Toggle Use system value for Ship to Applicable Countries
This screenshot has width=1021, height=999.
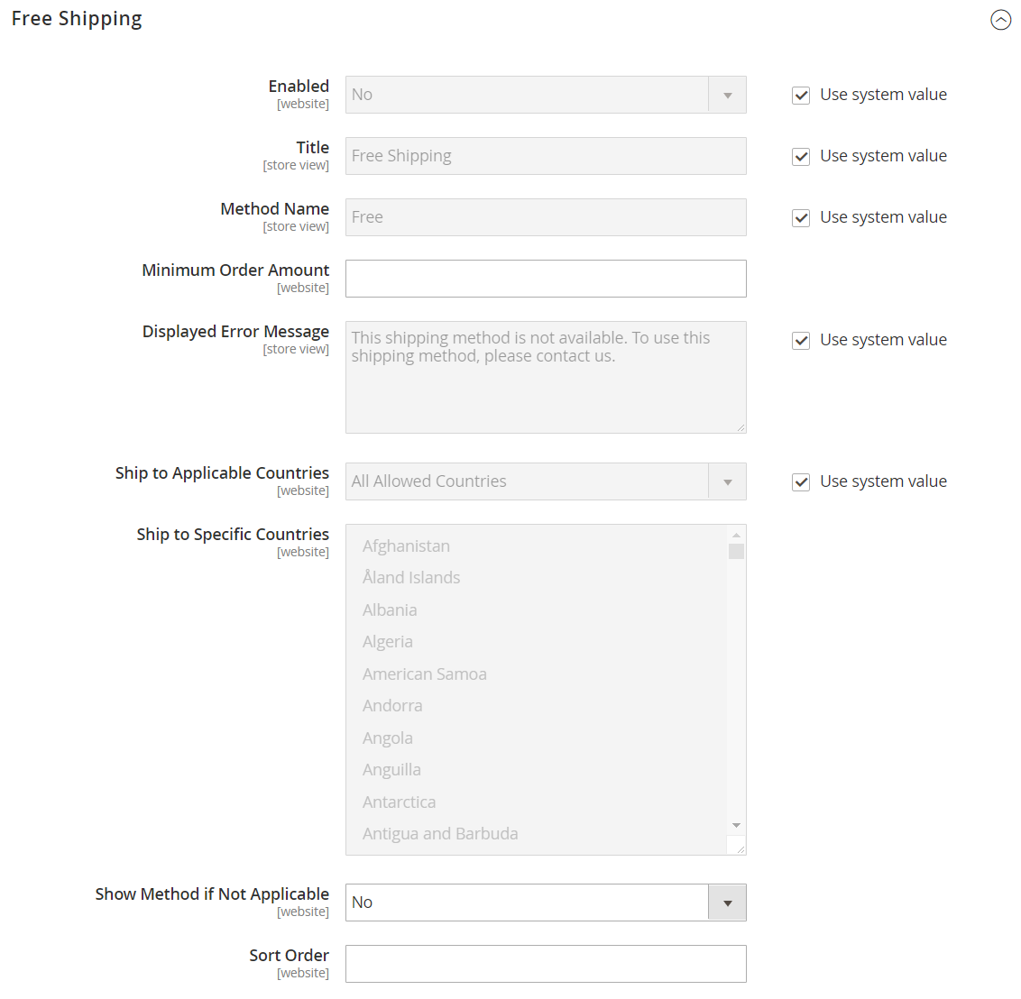pos(801,481)
